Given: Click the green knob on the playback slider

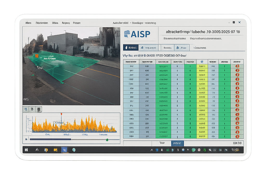Looking at the screenshot, I should pos(107,140).
